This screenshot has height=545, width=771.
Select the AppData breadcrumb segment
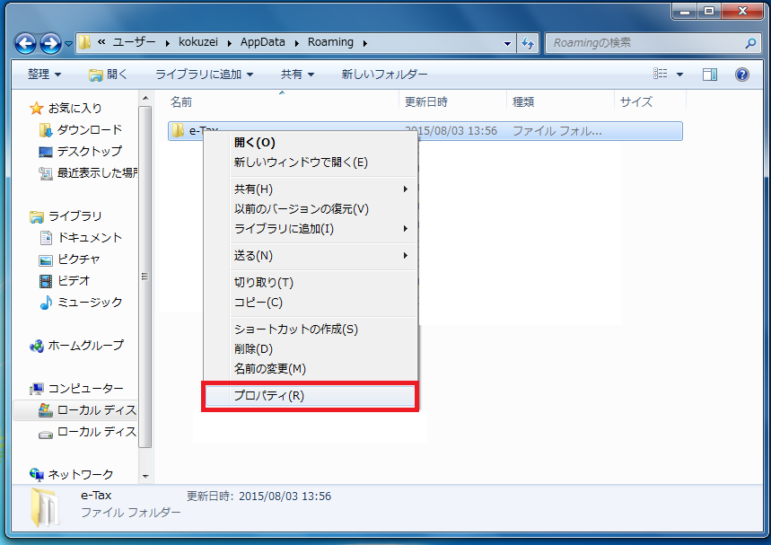263,42
